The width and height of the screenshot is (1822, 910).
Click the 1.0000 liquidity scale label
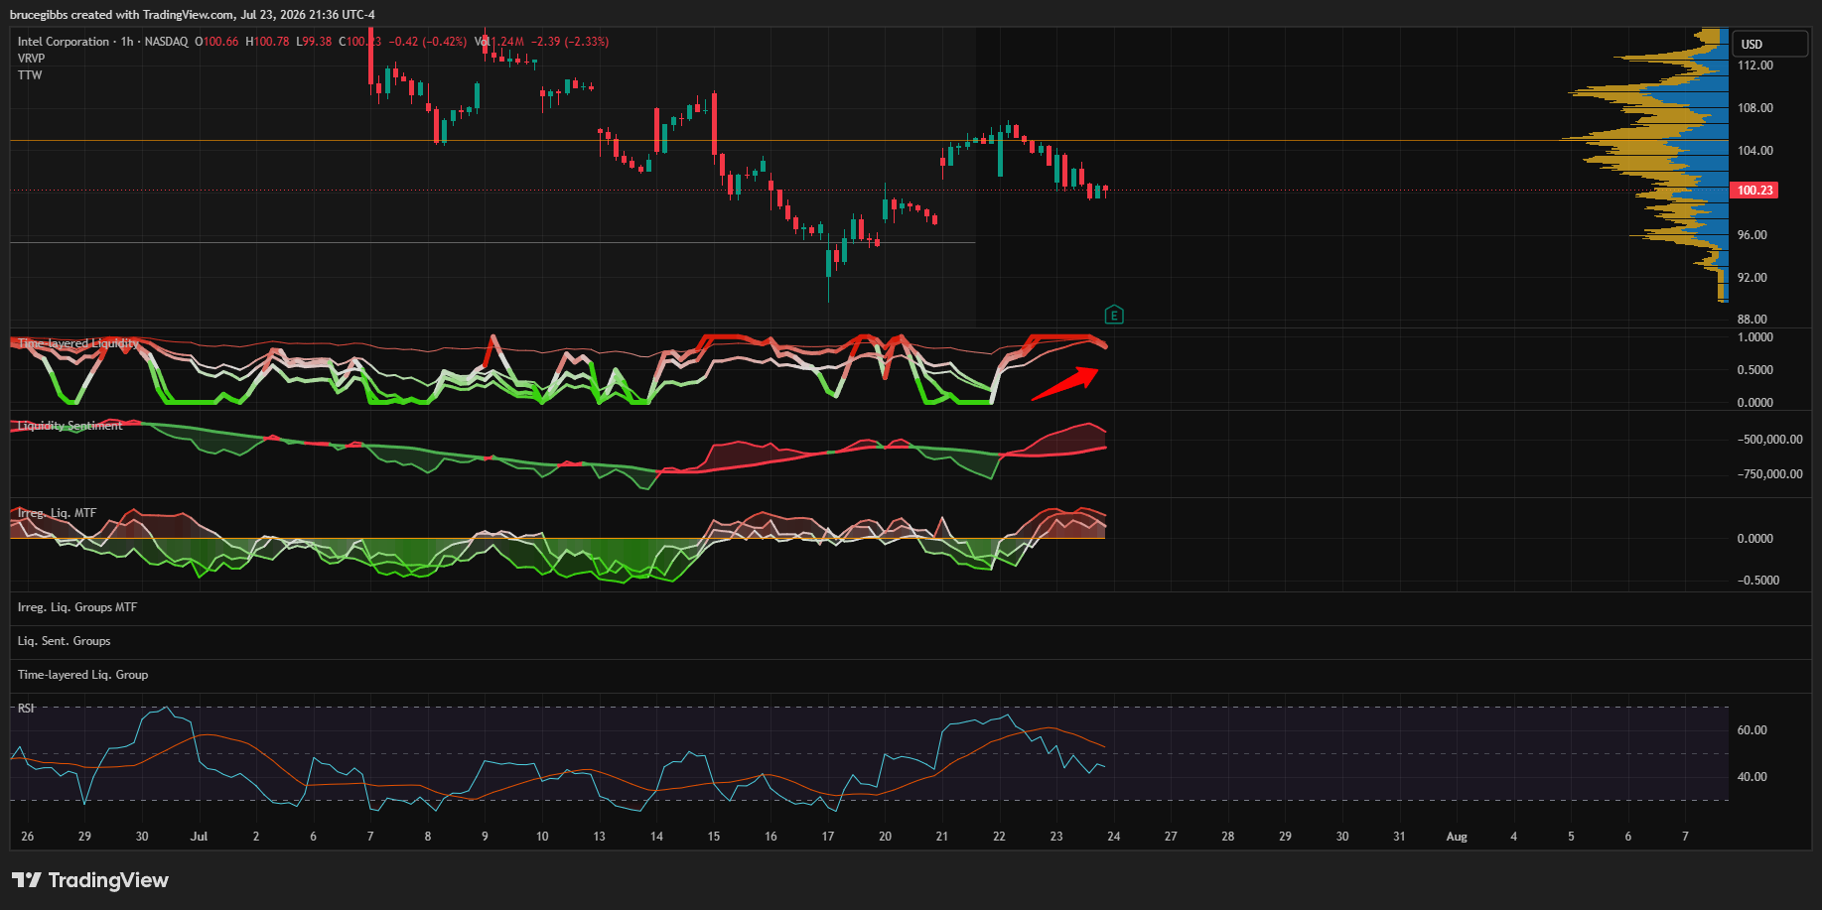(x=1754, y=337)
